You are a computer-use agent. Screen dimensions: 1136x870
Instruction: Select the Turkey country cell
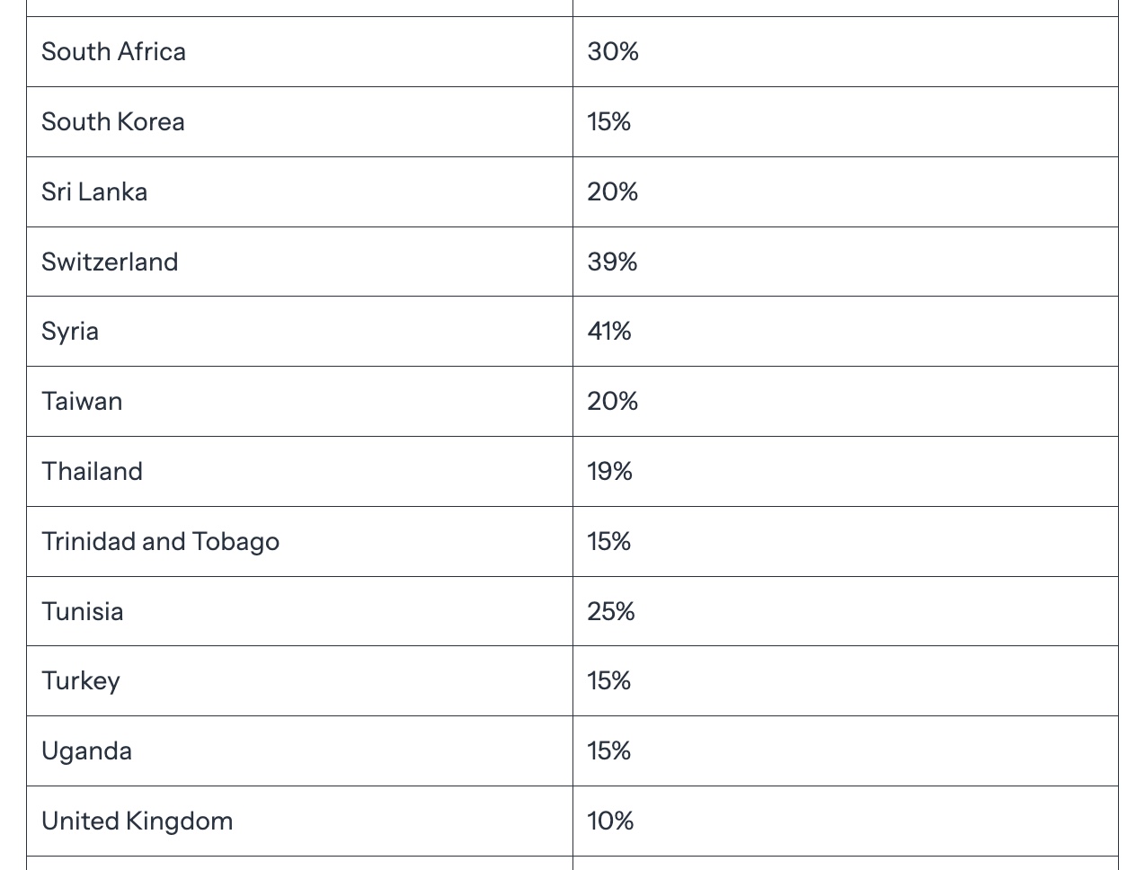point(299,681)
